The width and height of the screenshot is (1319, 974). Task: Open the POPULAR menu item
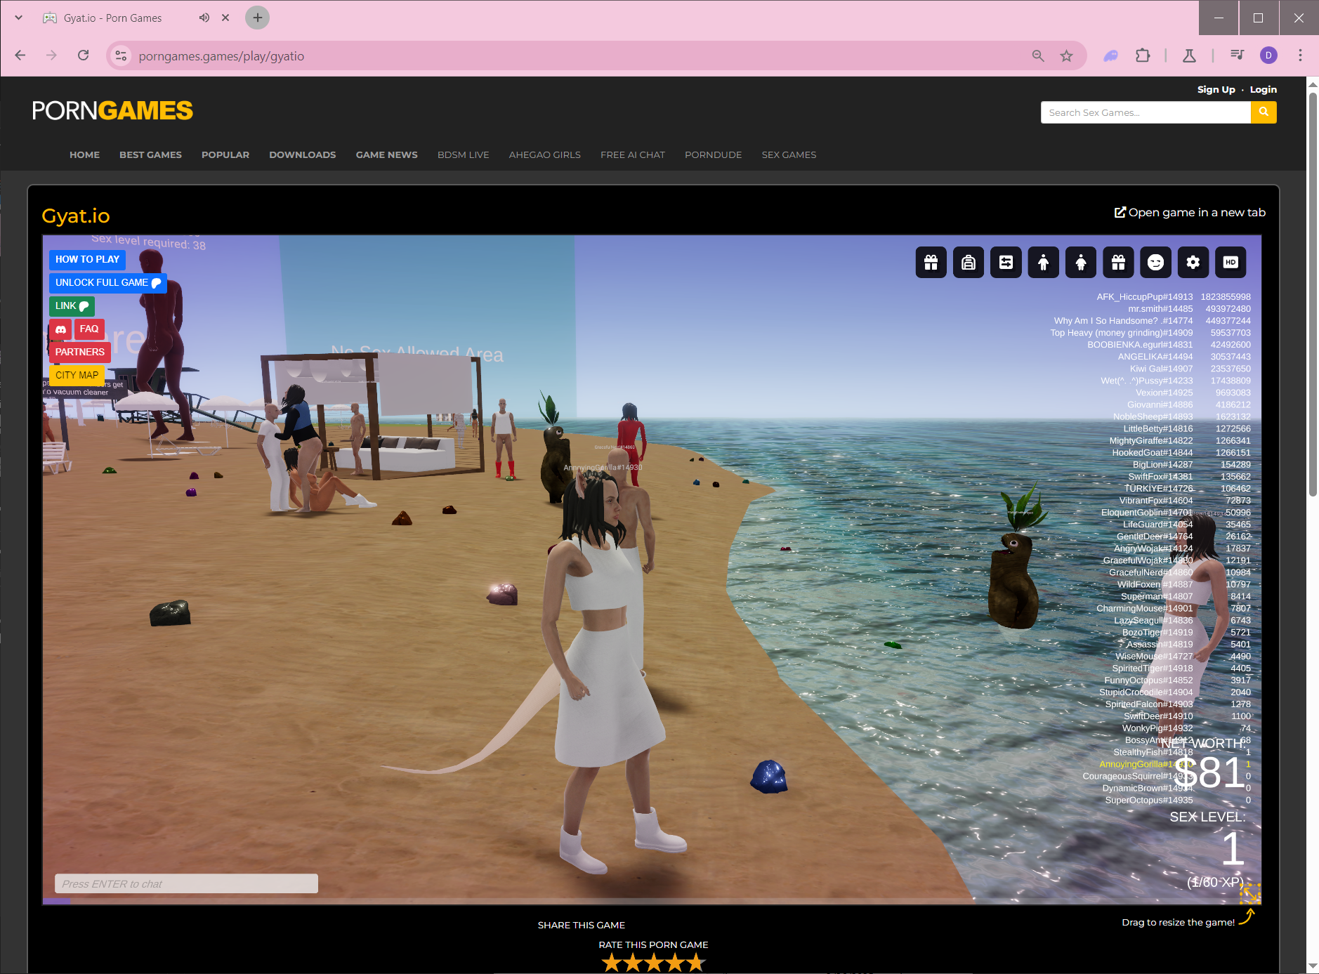click(x=225, y=154)
